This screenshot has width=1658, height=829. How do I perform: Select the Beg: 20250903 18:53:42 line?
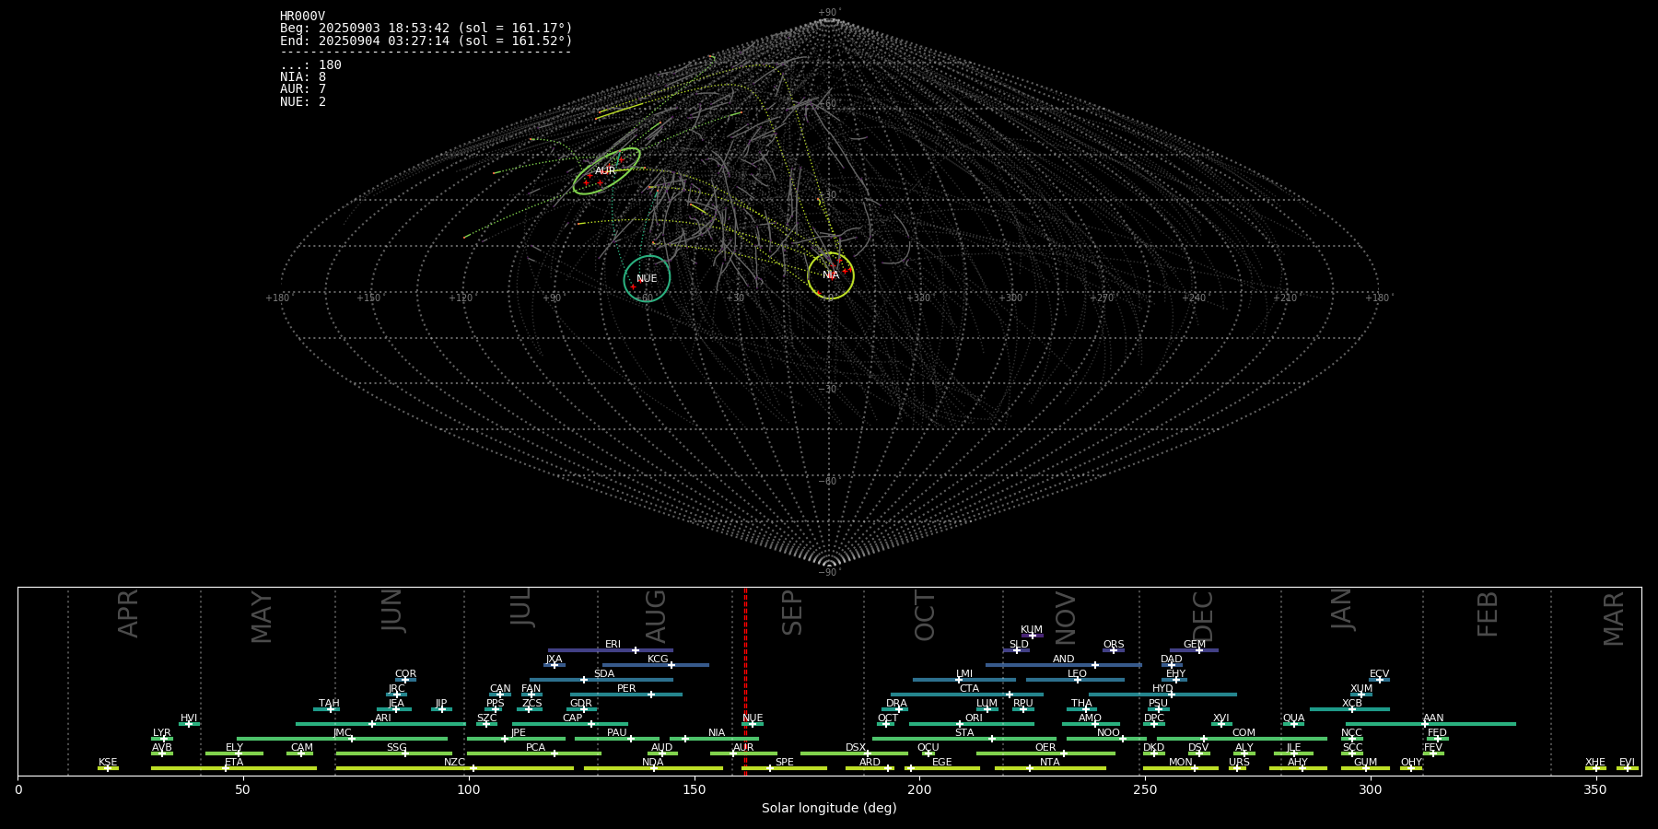(426, 29)
